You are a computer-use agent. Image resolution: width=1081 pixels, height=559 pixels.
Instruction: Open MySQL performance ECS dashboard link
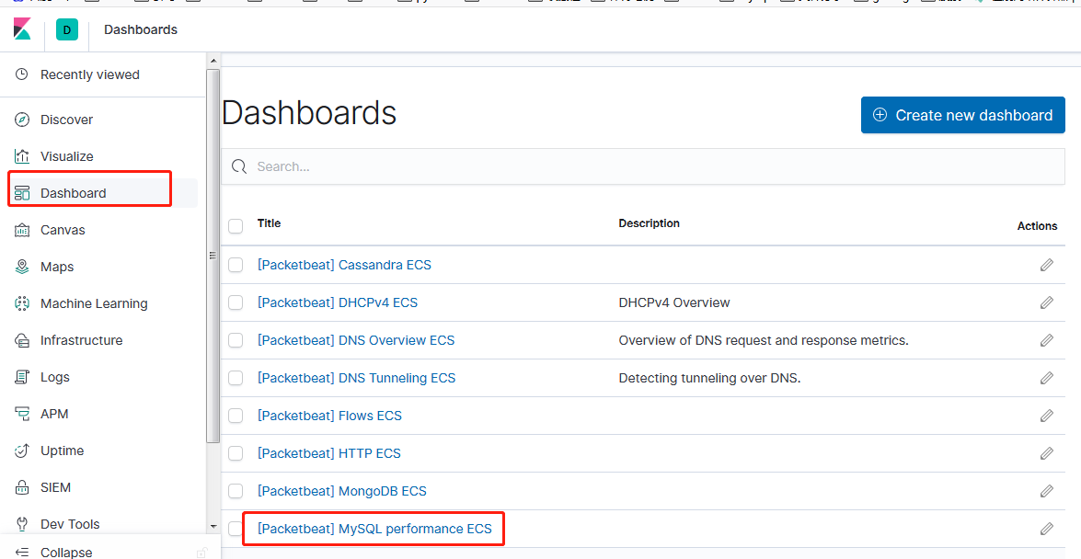(x=374, y=529)
